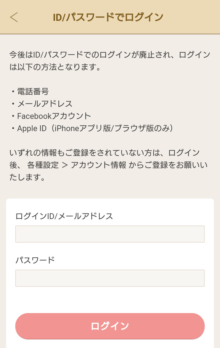Click the notice line starting 今後はID/パスワード

tap(110, 55)
